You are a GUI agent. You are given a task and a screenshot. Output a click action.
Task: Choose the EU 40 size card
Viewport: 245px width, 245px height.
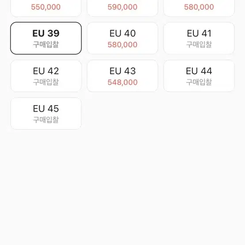click(x=123, y=38)
